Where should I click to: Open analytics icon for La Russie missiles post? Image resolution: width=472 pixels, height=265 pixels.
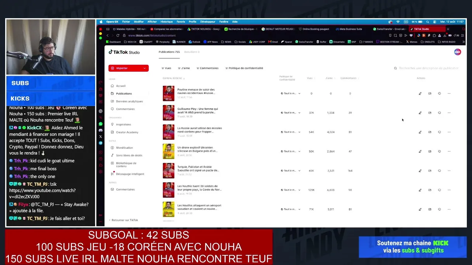(x=430, y=132)
